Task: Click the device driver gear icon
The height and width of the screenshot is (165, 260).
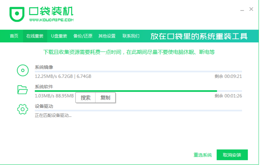Action: 23,109
